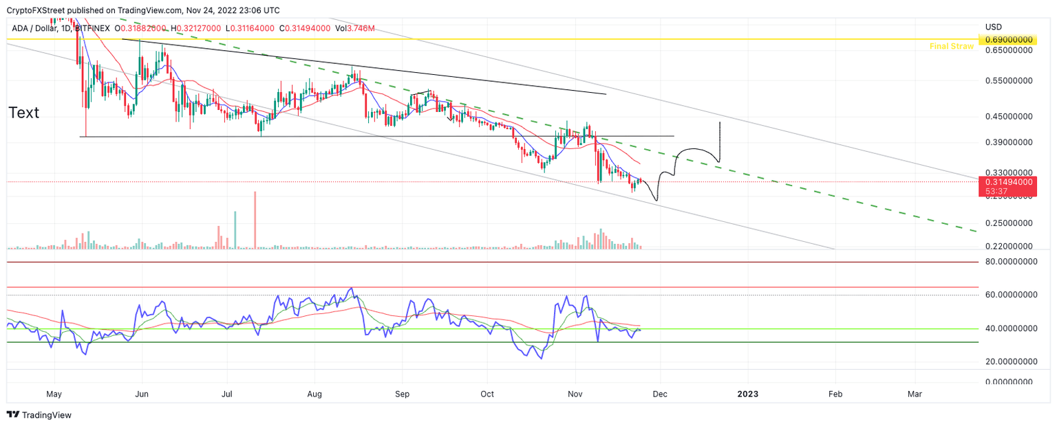Click the '0.22000000' price axis label
Screen dimensions: 1057x426
(1009, 246)
